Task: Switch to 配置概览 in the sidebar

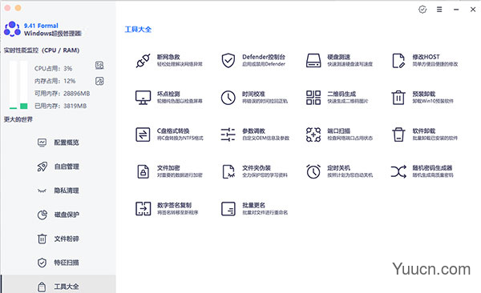Action: (x=59, y=142)
